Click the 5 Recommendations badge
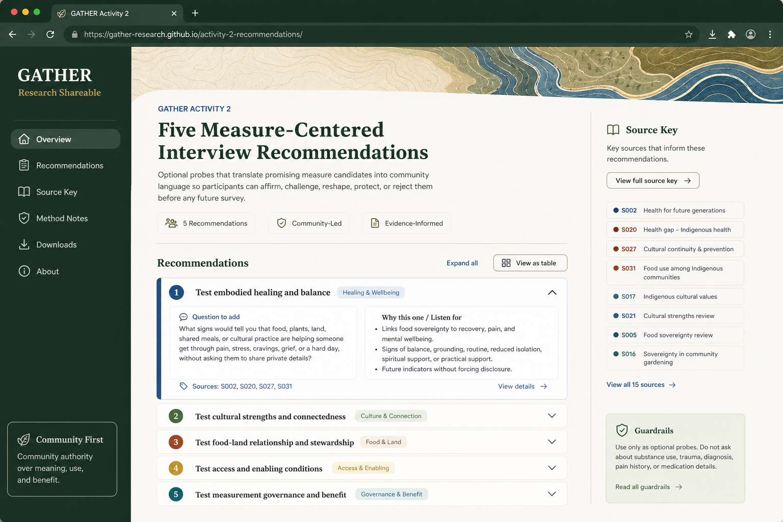 point(206,223)
